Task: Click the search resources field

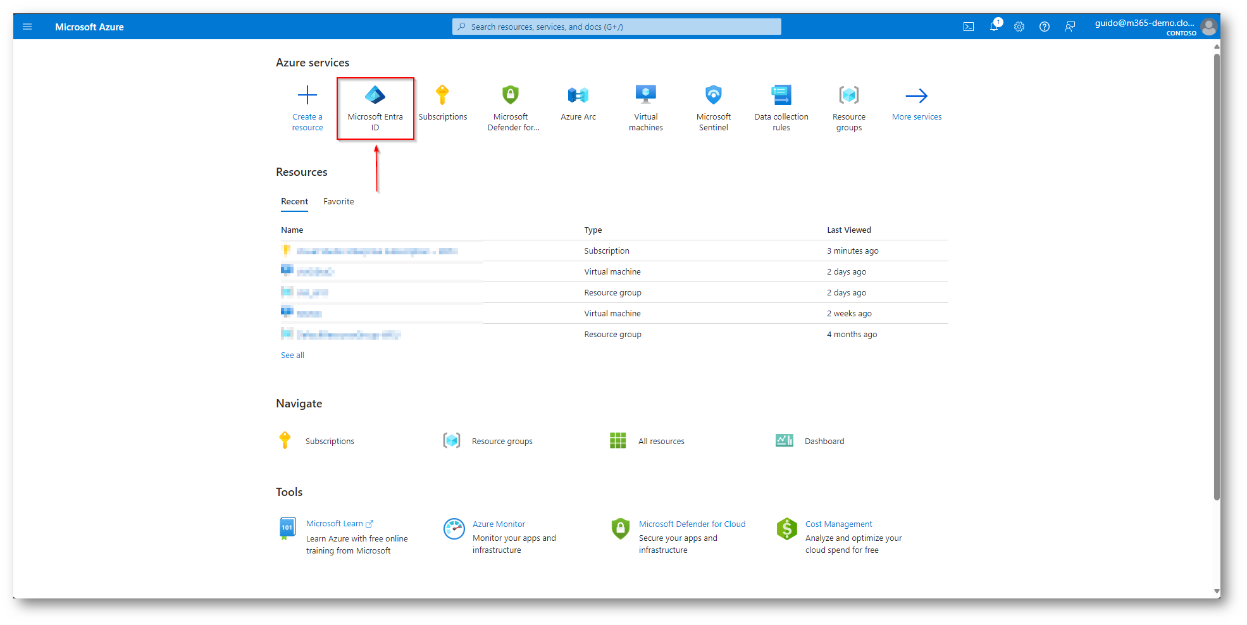Action: pos(616,27)
